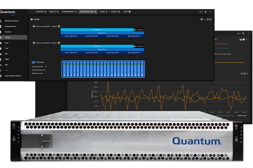Click the timed auto-refresh icon in the Storage panel
This screenshot has width=253, height=168.
(x=208, y=19)
